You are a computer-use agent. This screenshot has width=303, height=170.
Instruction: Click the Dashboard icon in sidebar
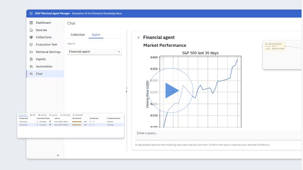pyautogui.click(x=31, y=23)
